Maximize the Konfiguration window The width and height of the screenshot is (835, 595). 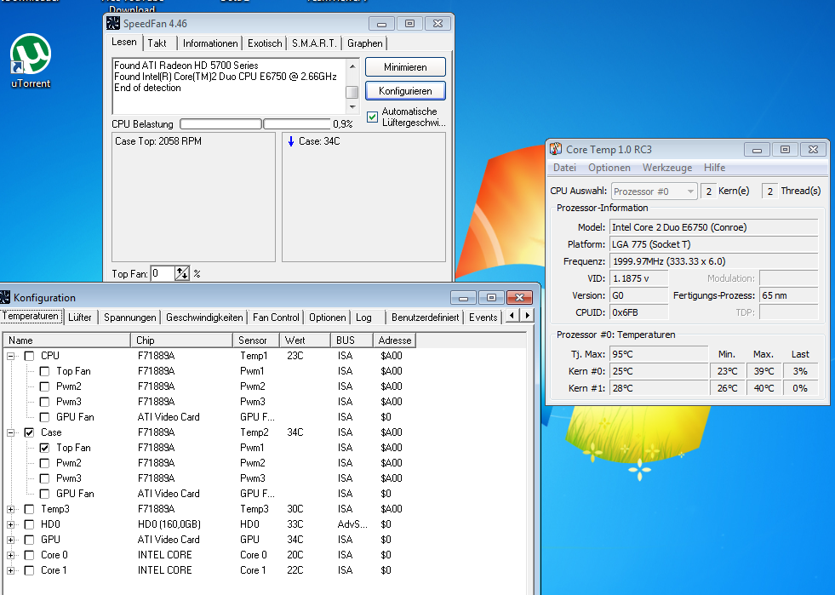tap(491, 297)
